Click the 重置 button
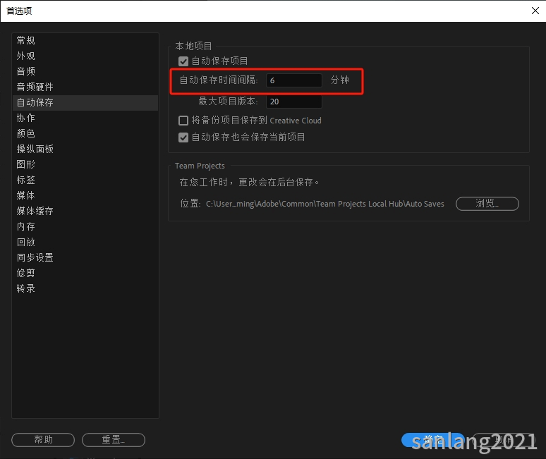The height and width of the screenshot is (459, 546). coord(114,440)
